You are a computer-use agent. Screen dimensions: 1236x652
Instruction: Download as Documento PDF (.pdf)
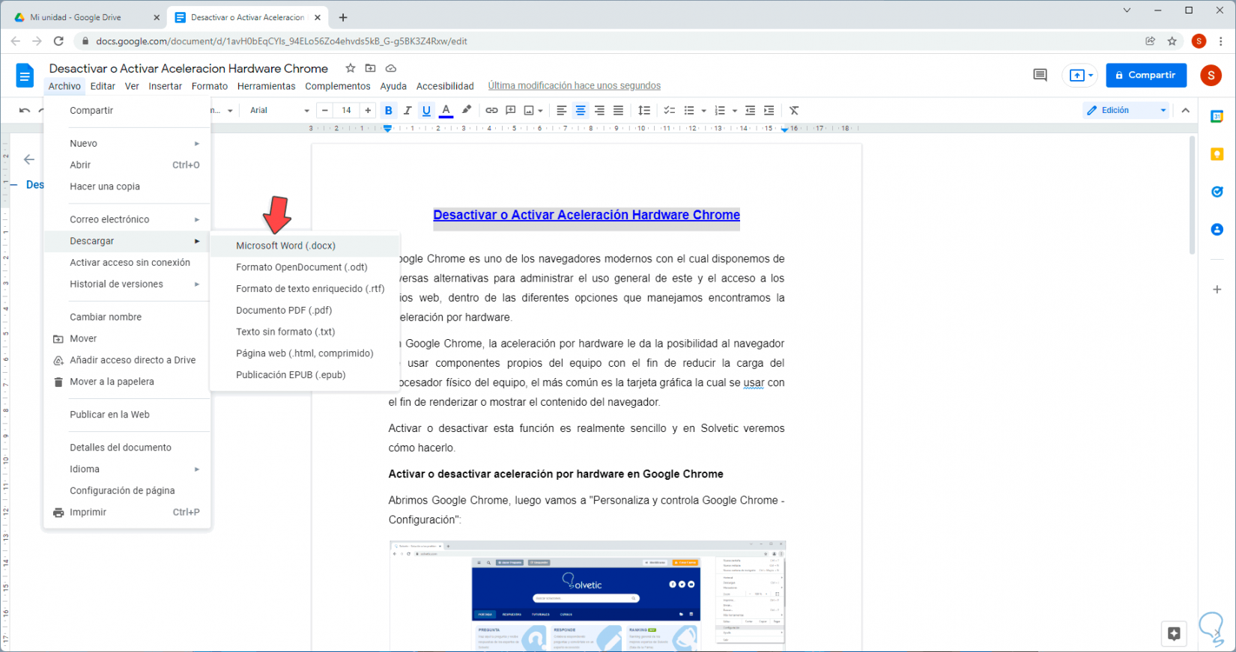pyautogui.click(x=305, y=311)
